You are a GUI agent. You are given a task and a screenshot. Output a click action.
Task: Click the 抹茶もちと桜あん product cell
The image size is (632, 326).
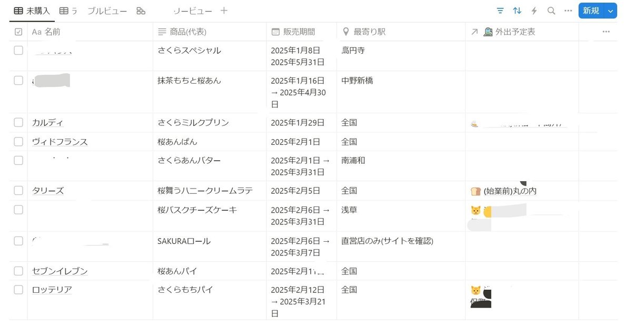[x=209, y=92]
